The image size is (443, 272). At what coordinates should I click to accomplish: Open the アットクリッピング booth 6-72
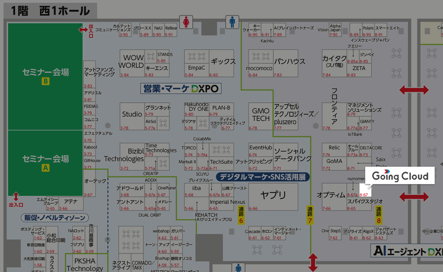tap(261, 164)
